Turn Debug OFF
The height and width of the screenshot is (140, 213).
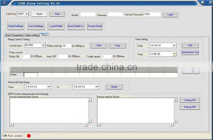190,107
